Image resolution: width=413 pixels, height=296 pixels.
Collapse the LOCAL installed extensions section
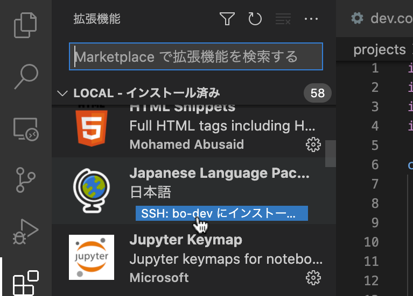[62, 93]
